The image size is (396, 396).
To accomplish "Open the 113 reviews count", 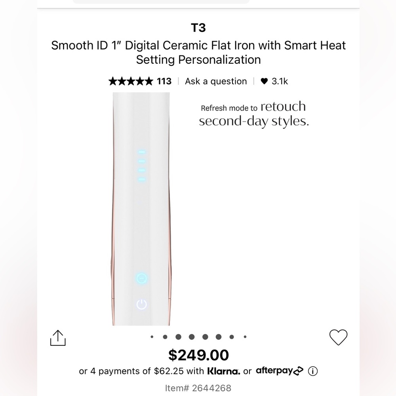I will click(x=164, y=82).
